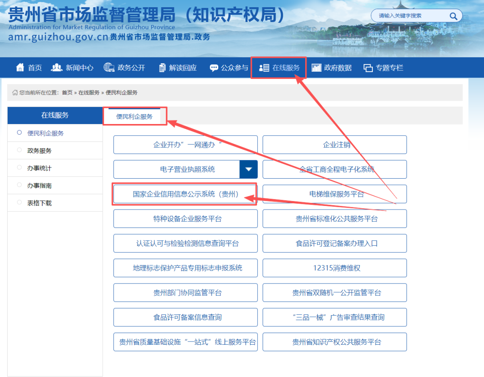Click the speech bubble icon for 公众参与
The image size is (484, 377).
click(x=214, y=68)
